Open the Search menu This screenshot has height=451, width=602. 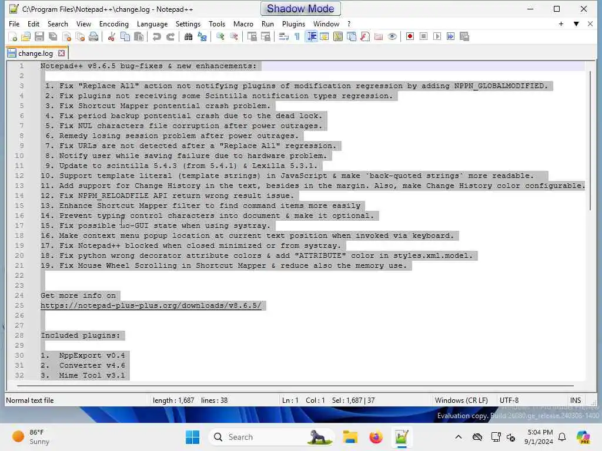tap(58, 23)
